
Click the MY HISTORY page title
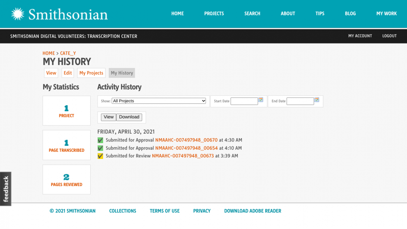(x=67, y=62)
